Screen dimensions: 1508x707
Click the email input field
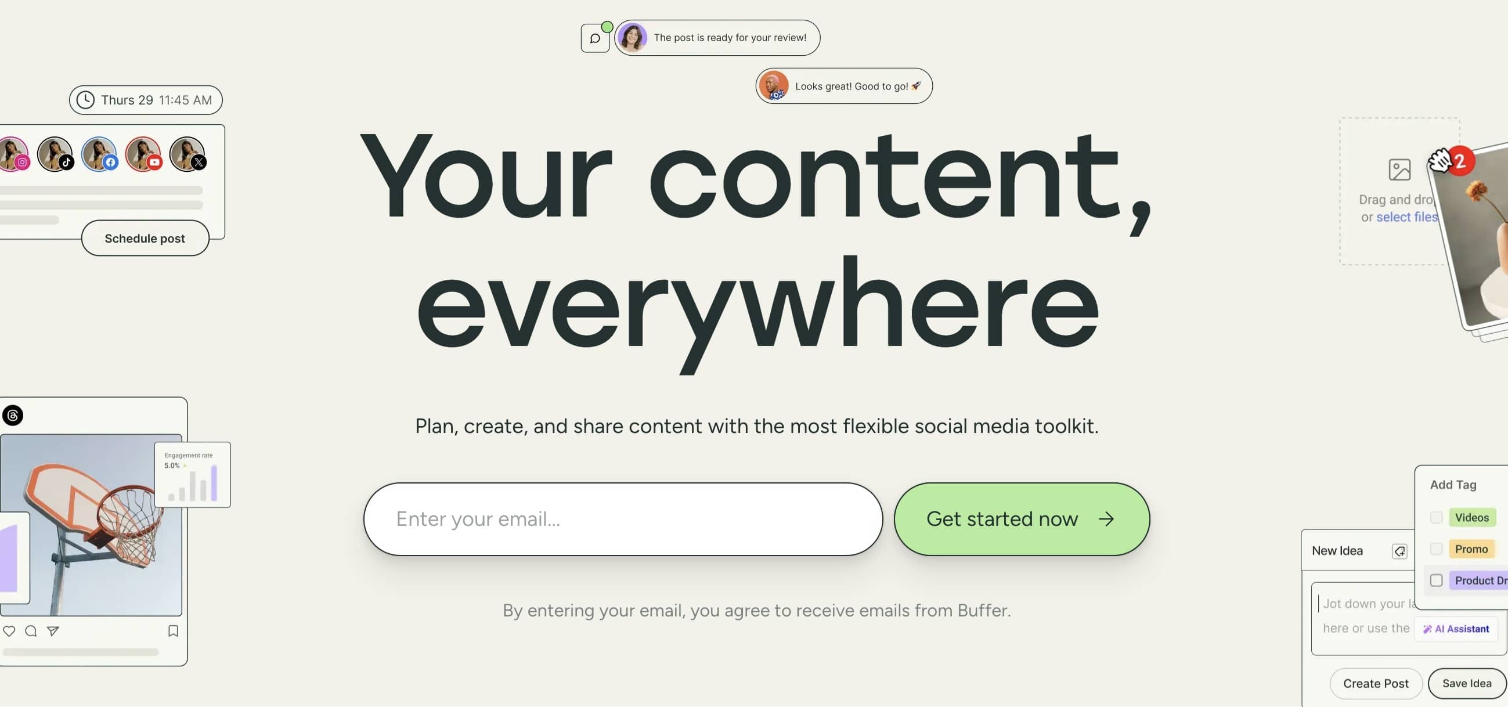(622, 518)
